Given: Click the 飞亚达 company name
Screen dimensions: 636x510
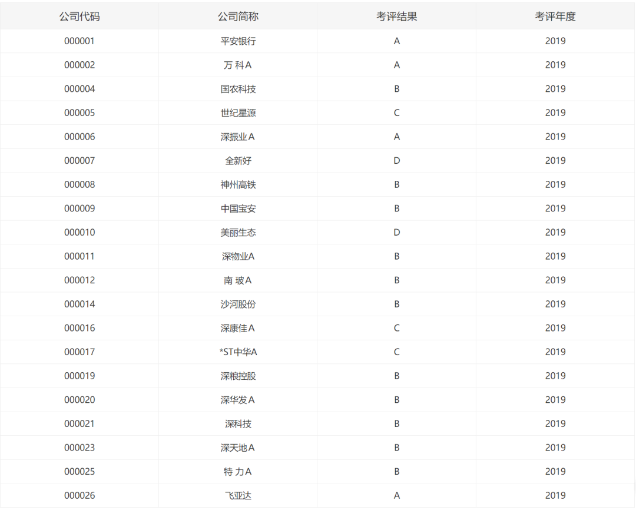Looking at the screenshot, I should pos(238,496).
